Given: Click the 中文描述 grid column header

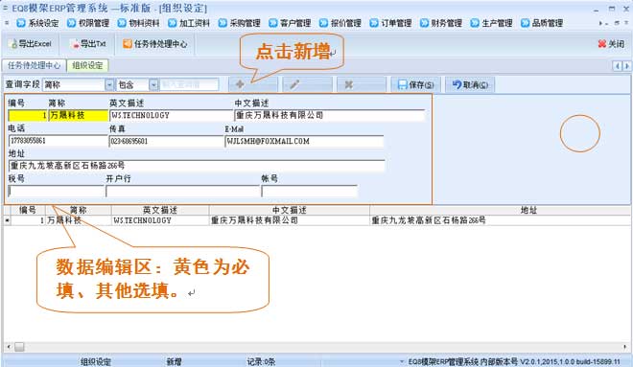Looking at the screenshot, I should (x=289, y=210).
